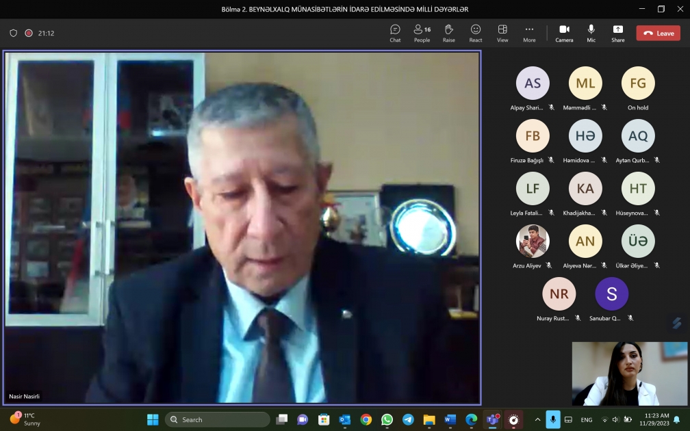The height and width of the screenshot is (431, 690).
Task: Click the Windows taskbar Search box
Action: click(x=218, y=419)
